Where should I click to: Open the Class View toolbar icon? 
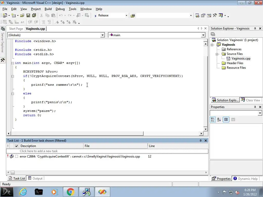(x=221, y=15)
